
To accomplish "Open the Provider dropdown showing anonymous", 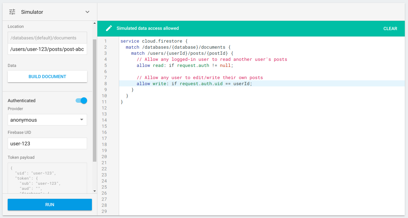I will click(47, 120).
